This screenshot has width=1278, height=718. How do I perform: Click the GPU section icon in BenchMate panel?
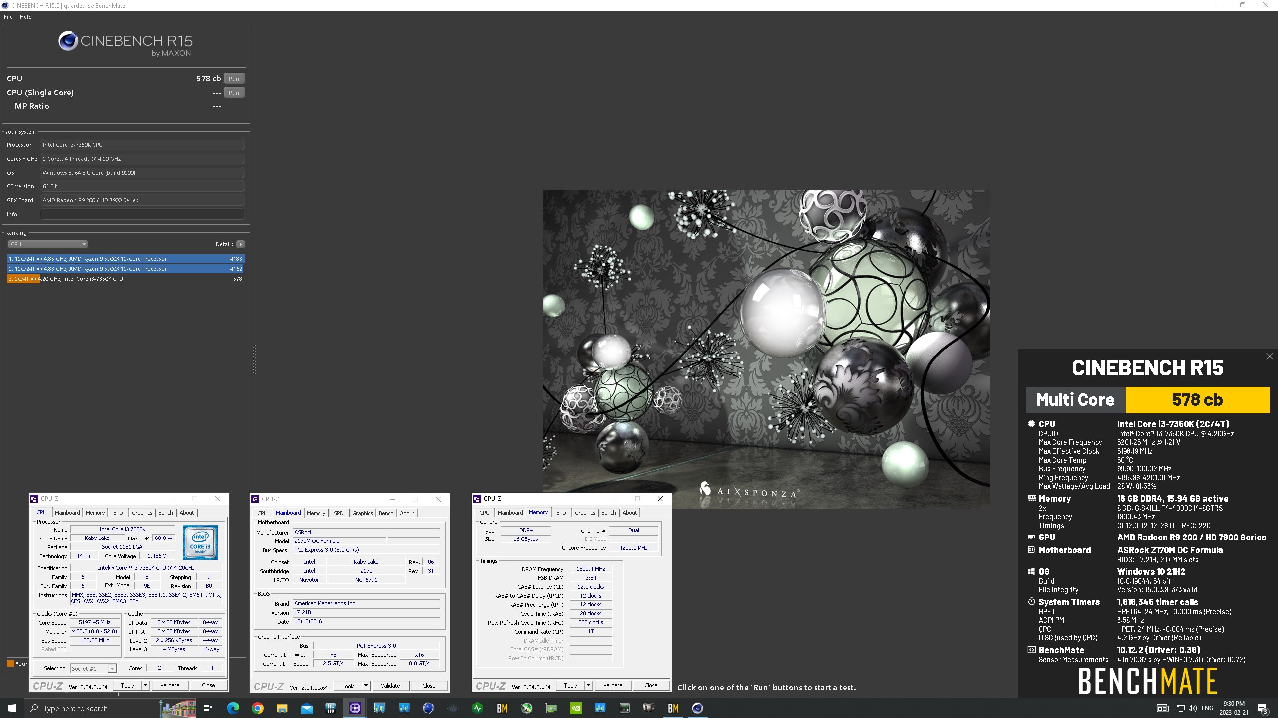click(1031, 537)
